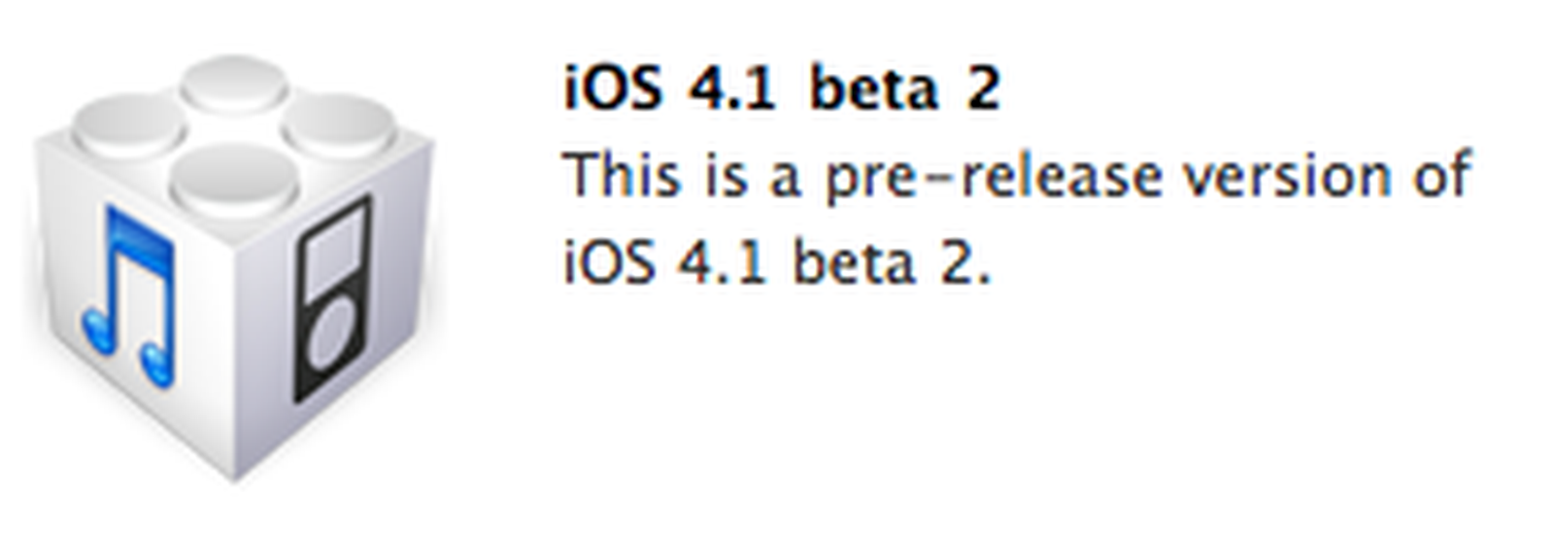Click the description line starting with This

click(x=1017, y=177)
